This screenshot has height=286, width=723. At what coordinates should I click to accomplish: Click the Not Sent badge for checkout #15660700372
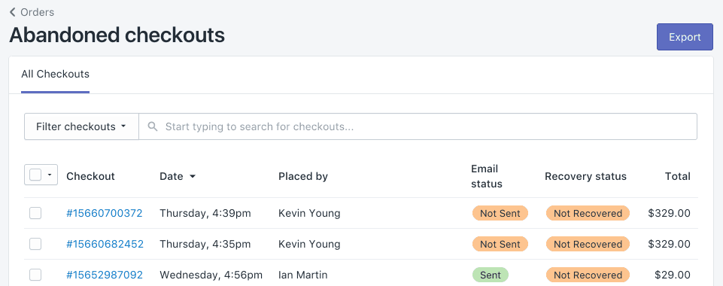coord(500,213)
